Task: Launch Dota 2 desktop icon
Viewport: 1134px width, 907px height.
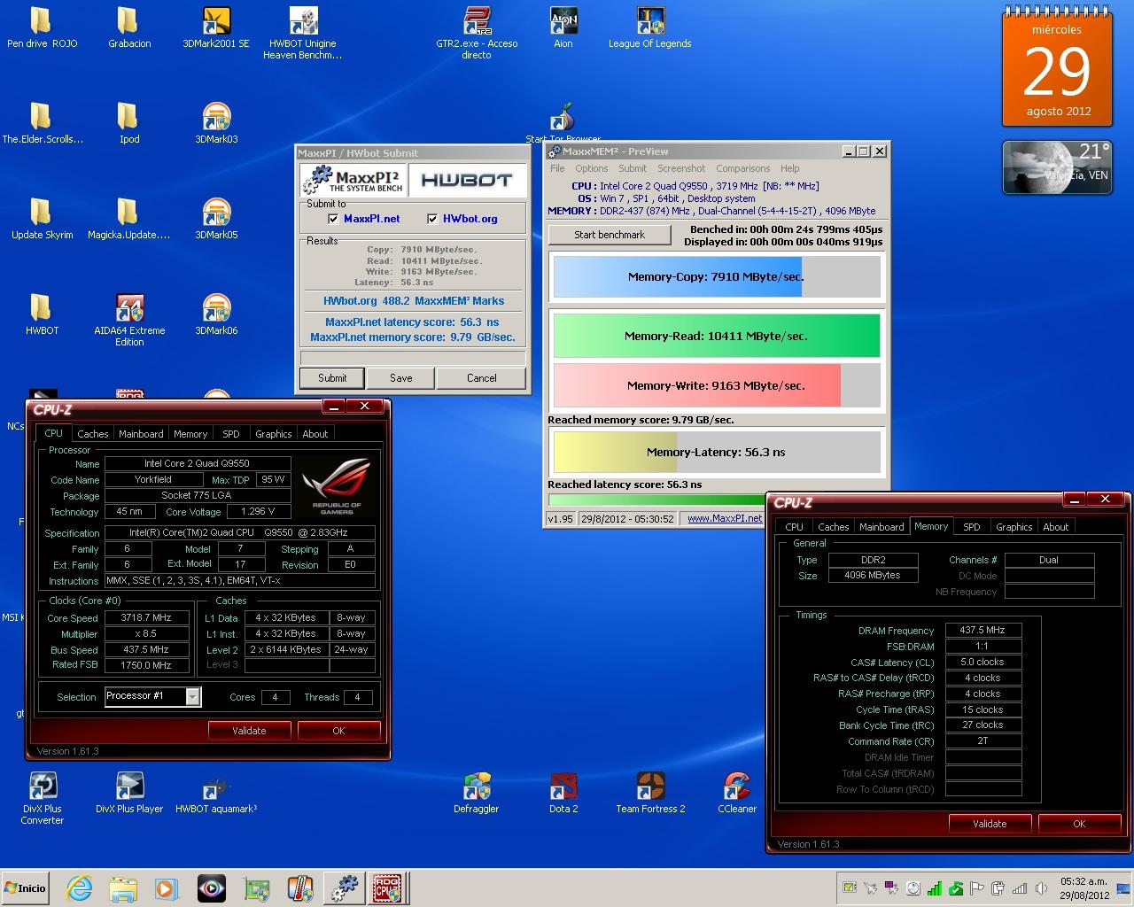Action: tap(563, 793)
